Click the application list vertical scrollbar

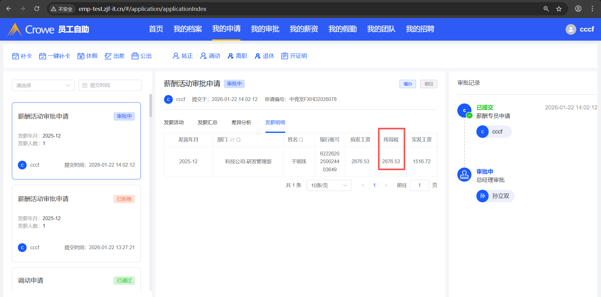(x=151, y=106)
